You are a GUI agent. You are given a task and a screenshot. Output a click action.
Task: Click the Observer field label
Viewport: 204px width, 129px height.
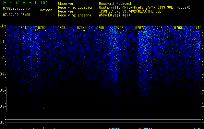(x=66, y=4)
